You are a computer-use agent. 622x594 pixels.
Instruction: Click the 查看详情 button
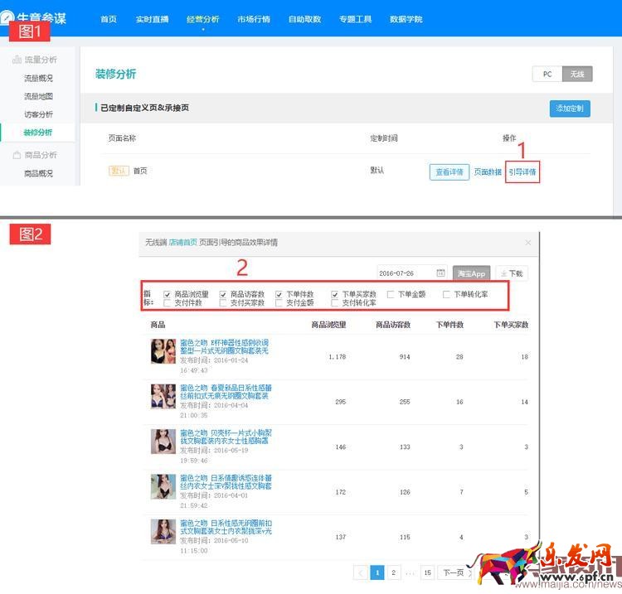click(x=449, y=172)
